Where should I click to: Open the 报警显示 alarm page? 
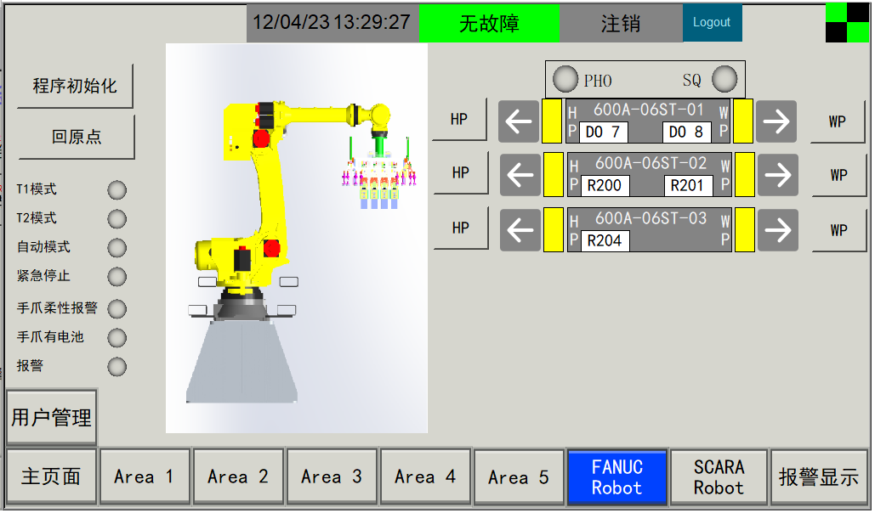click(818, 477)
